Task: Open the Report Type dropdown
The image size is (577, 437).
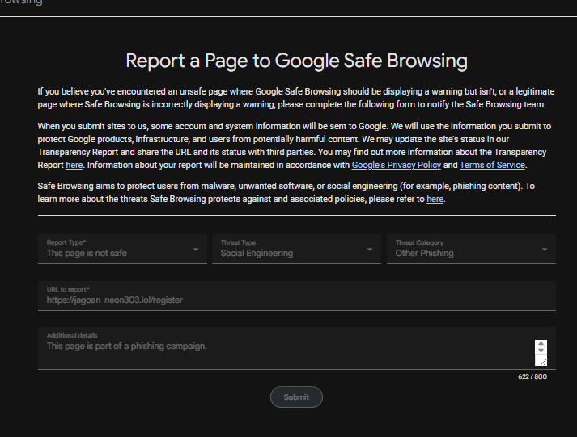Action: pyautogui.click(x=122, y=249)
